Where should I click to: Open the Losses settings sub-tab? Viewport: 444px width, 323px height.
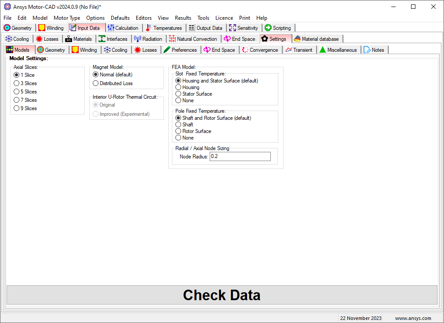(146, 50)
